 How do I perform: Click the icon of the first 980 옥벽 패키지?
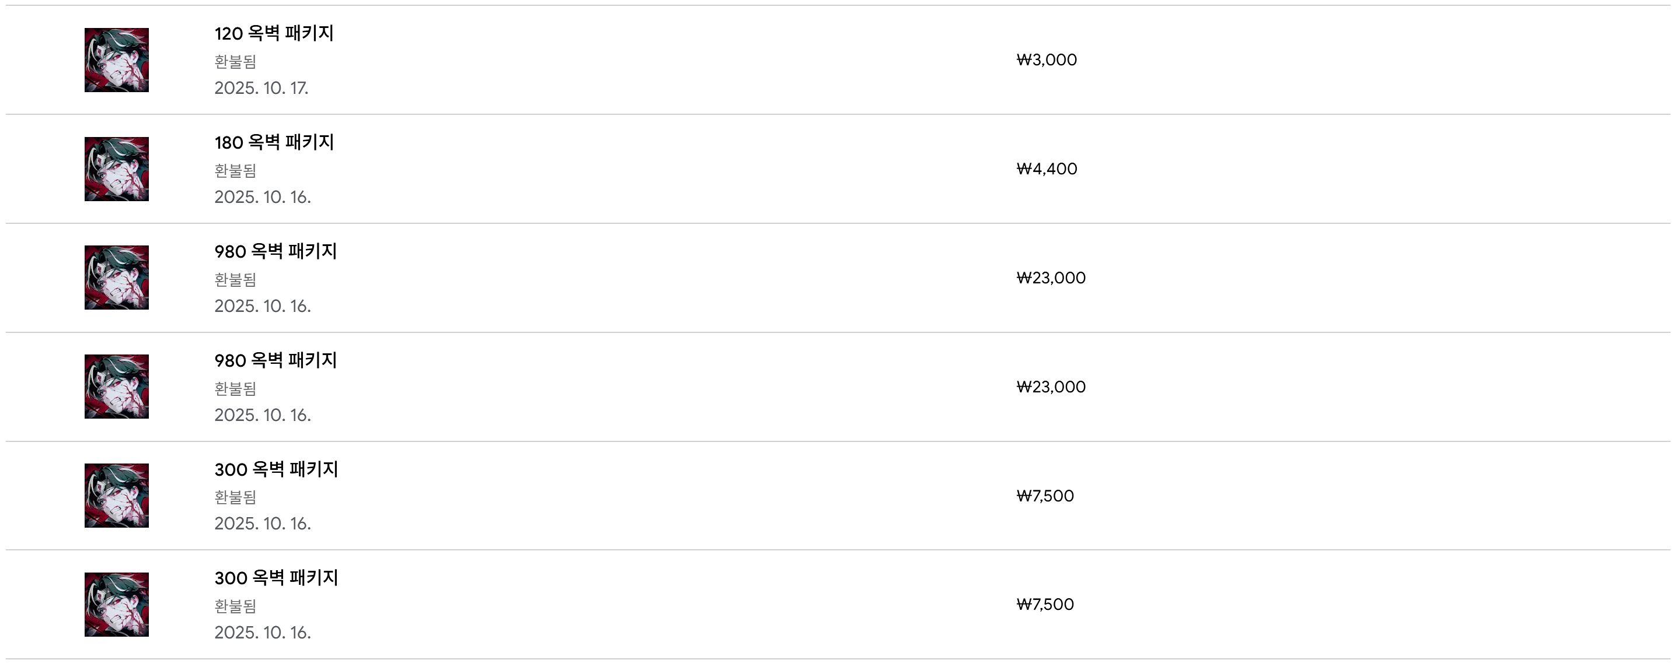pyautogui.click(x=116, y=278)
